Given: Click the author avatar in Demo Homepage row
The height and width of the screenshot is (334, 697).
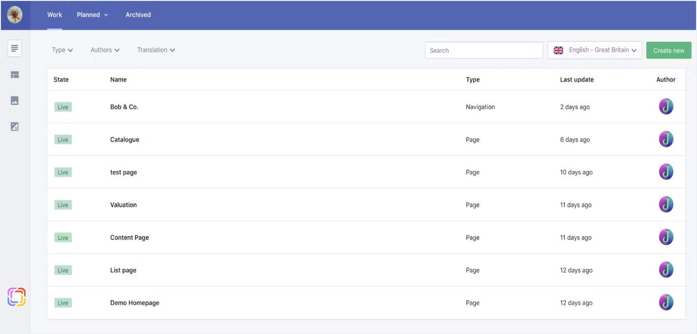Looking at the screenshot, I should pos(666,303).
